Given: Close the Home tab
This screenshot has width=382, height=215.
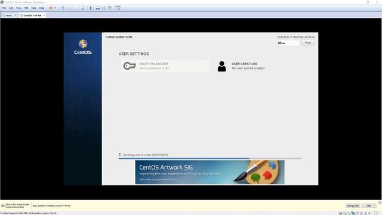Looking at the screenshot, I should (16, 16).
